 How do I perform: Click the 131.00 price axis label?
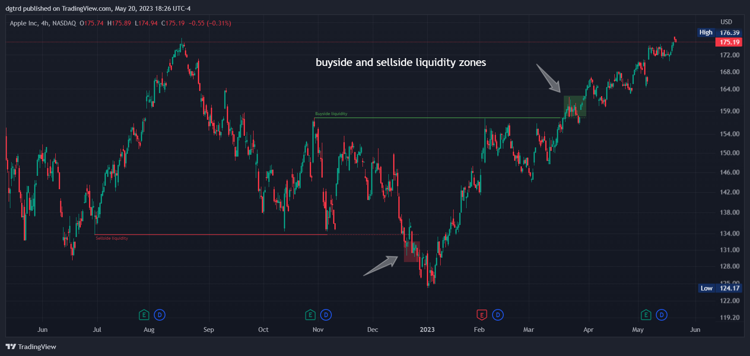pyautogui.click(x=730, y=250)
